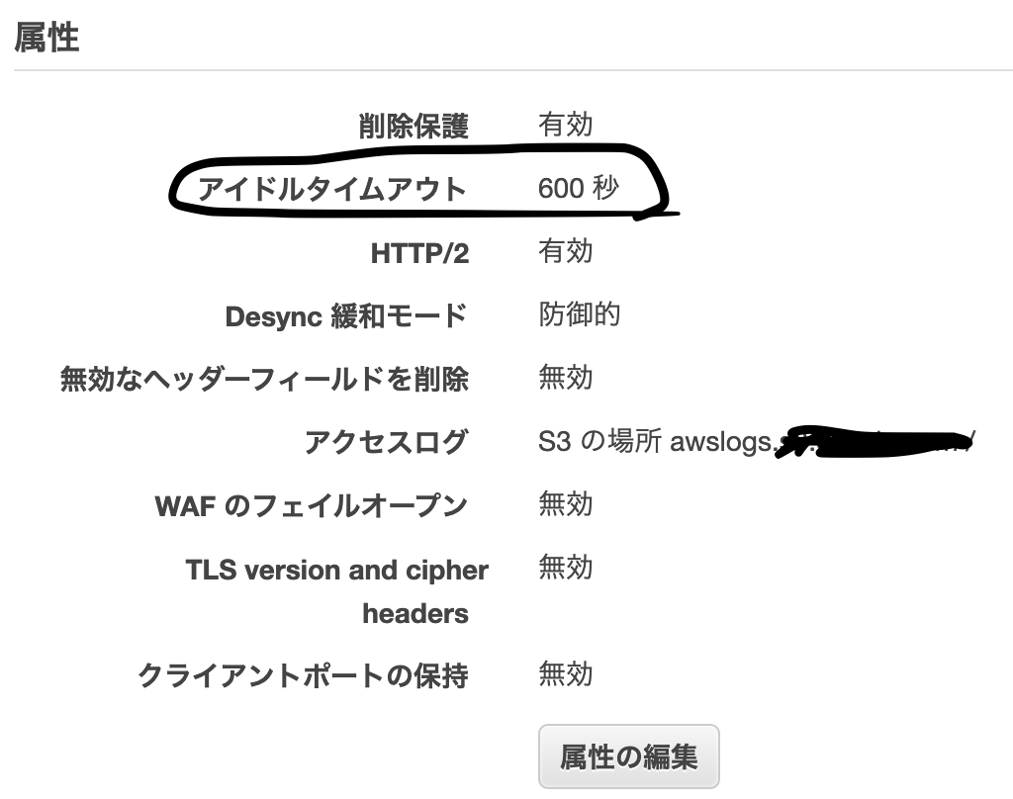The width and height of the screenshot is (1013, 799).
Task: Click the divider line under 属性 heading
Action: coord(506,67)
